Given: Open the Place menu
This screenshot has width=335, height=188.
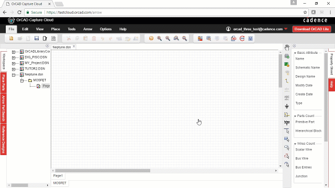Looking at the screenshot, I should 55,29.
